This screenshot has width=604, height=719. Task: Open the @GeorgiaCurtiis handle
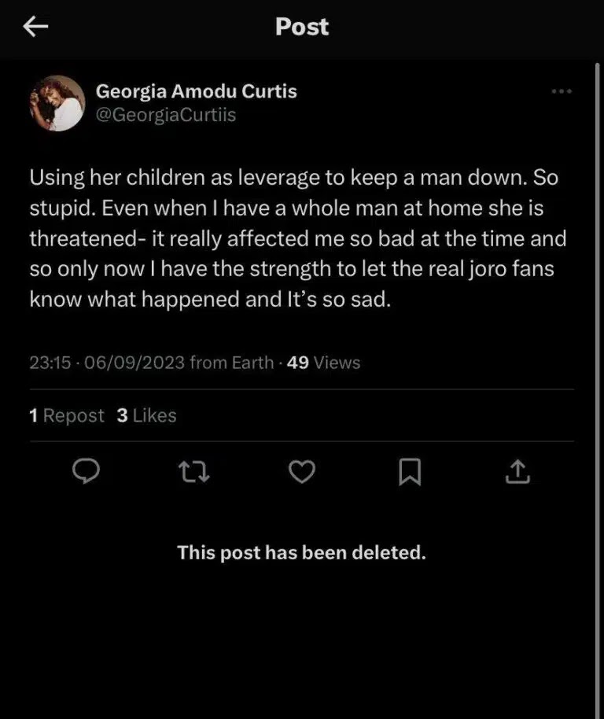166,116
